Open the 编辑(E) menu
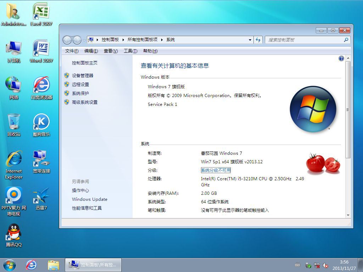 click(91, 51)
